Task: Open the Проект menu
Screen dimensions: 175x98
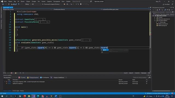Action: point(22,1)
